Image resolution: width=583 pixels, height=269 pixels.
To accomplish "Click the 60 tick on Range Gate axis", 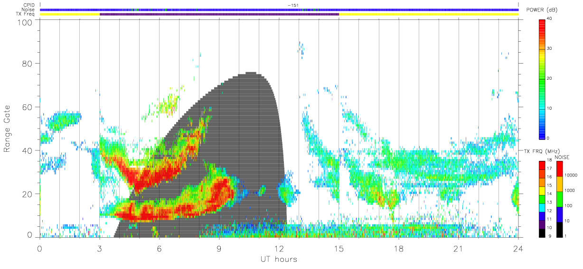I will click(x=27, y=107).
